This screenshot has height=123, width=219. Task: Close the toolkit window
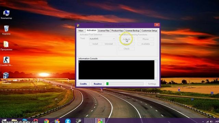(157, 25)
